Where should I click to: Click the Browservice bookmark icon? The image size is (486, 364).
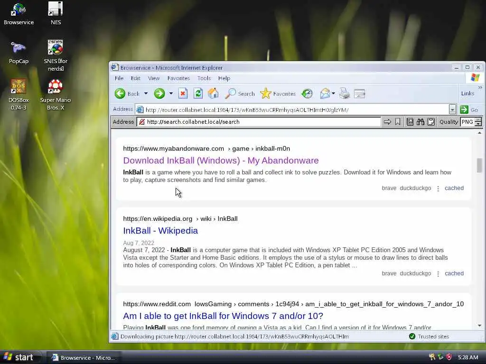coord(398,122)
